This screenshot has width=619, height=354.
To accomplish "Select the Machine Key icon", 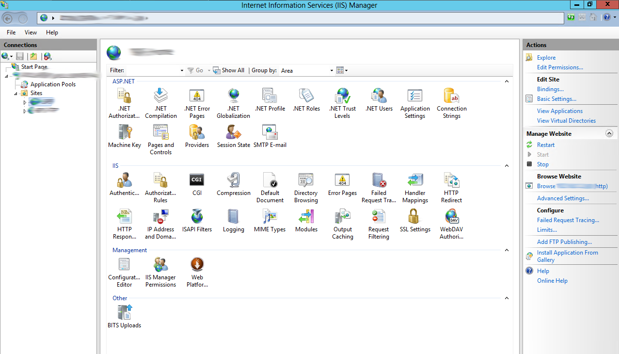I will (x=125, y=136).
